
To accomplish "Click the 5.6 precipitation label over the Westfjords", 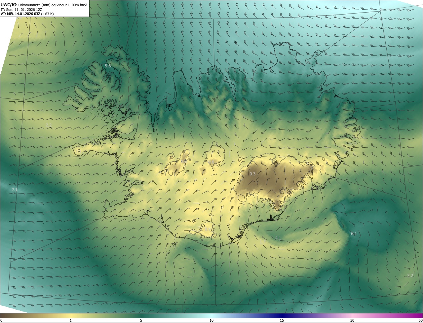I will pos(108,66).
